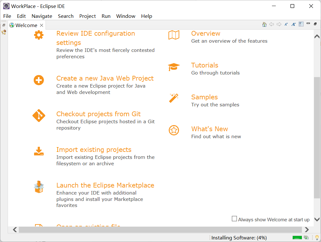Screen dimensions: 321x242
Task: Click the horizontal scrollbar left arrow
Action: 15,230
